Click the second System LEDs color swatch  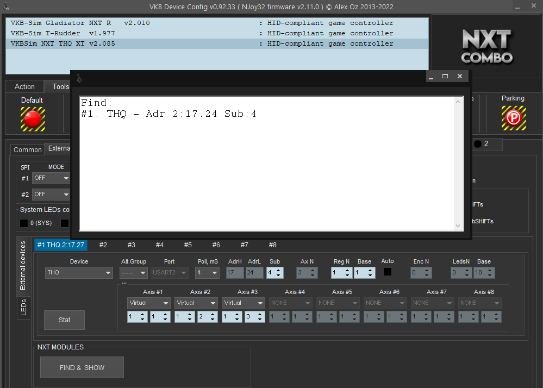pyautogui.click(x=65, y=223)
